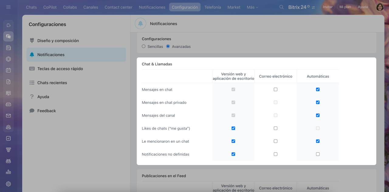
Task: Open the Configuración top menu tab
Action: point(185,7)
